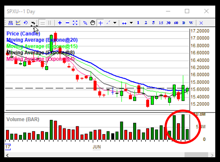Zoom in with the plus icon
The image size is (220, 162).
click(60, 23)
